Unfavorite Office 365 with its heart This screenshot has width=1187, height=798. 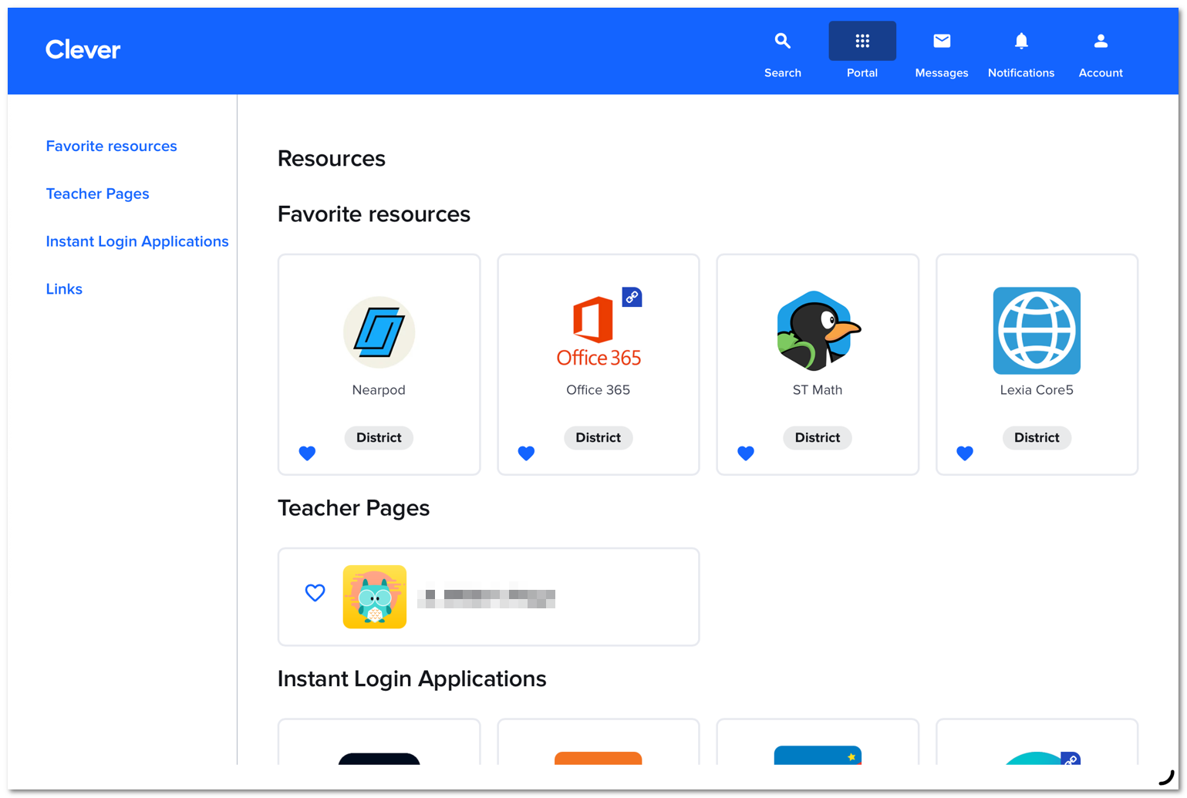point(526,453)
